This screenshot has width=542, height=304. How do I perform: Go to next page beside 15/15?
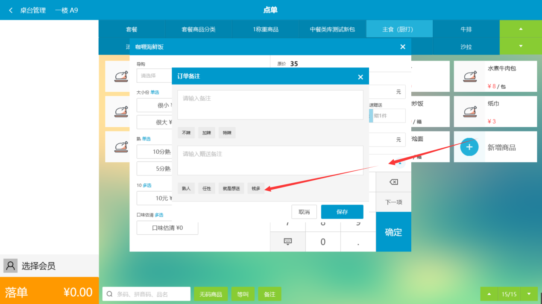coord(529,294)
